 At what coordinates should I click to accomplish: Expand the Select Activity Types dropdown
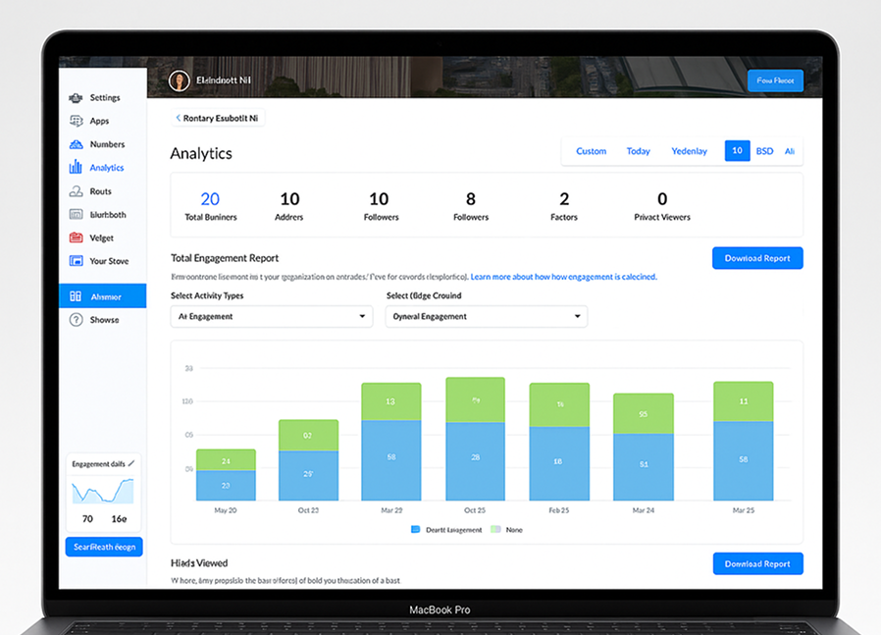pyautogui.click(x=272, y=316)
